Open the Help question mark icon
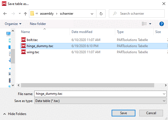Screen dimensions: 168x120 162,24
